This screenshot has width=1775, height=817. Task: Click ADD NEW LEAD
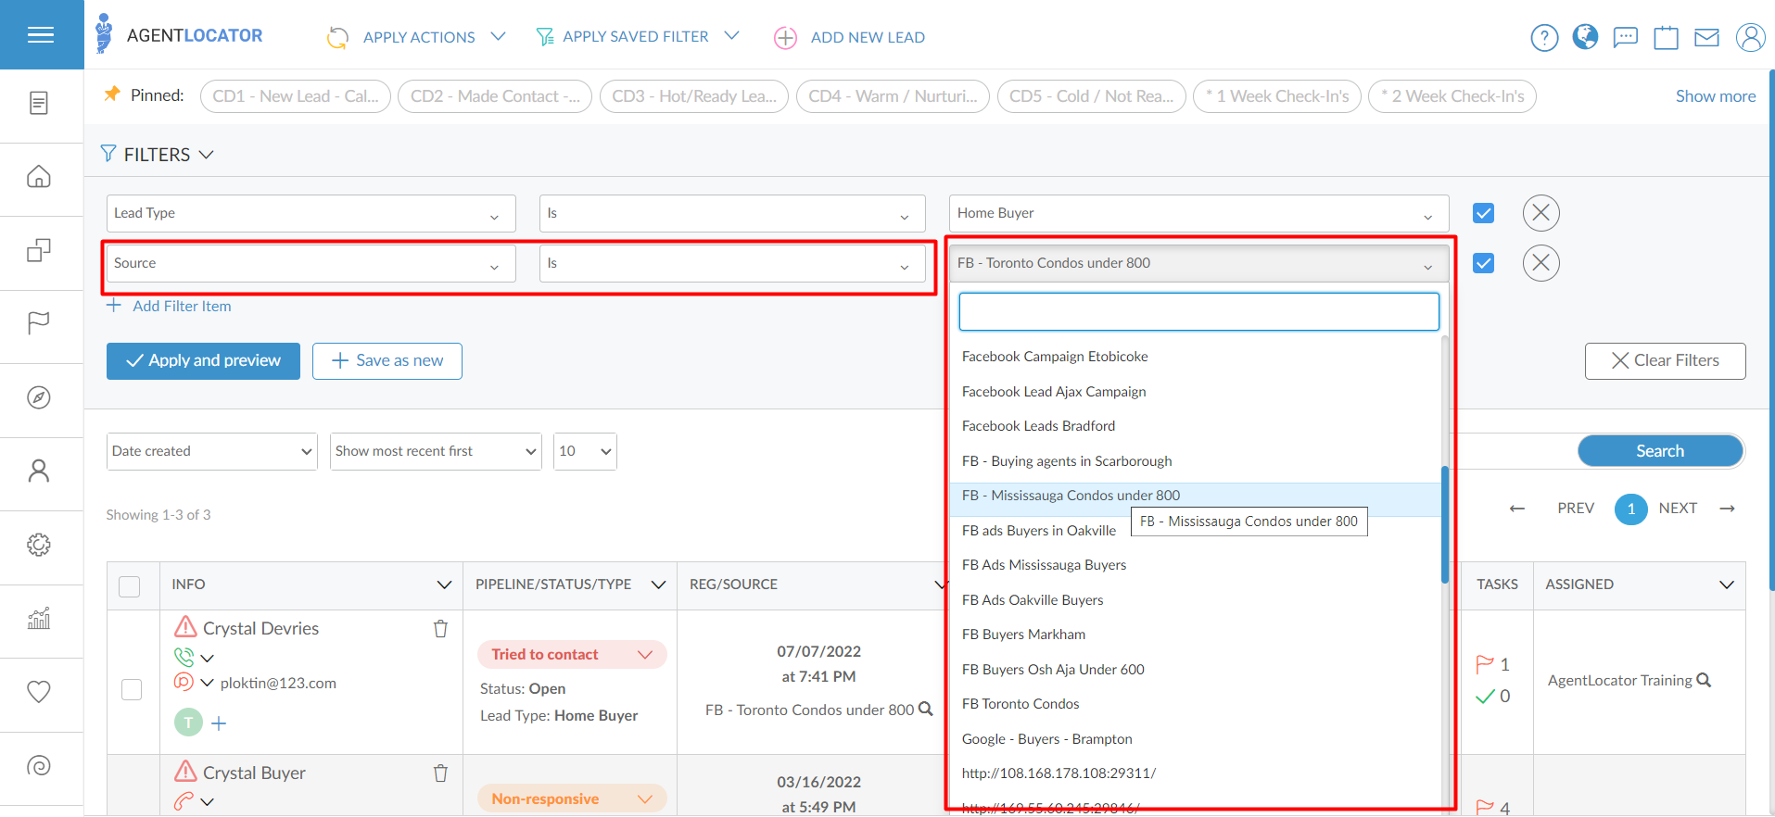[849, 37]
